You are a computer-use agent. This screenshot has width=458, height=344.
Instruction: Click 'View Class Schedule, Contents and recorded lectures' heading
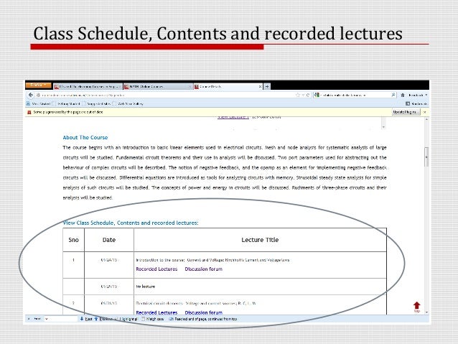pos(131,223)
